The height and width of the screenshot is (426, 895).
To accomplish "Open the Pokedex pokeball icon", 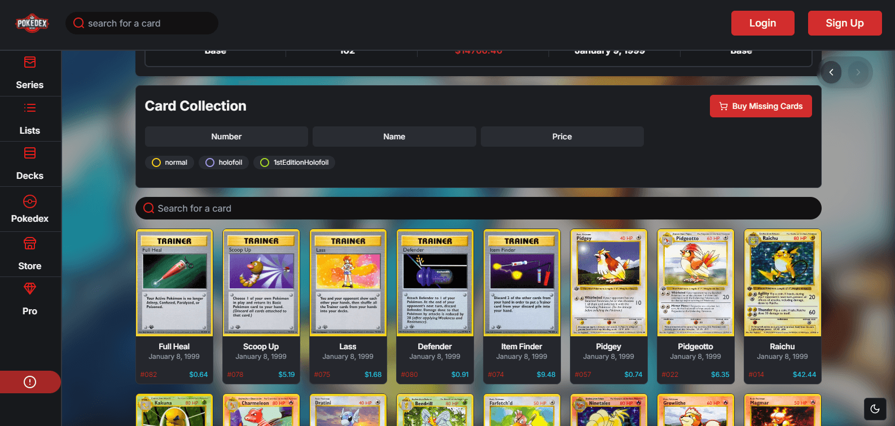I will pos(30,201).
